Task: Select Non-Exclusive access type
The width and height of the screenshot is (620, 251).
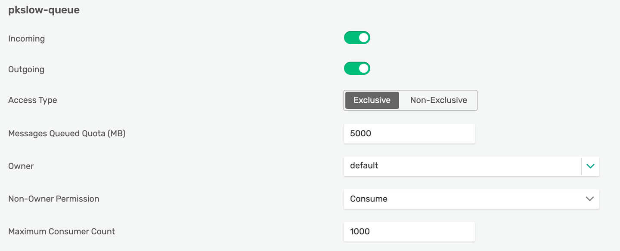Action: click(x=438, y=100)
